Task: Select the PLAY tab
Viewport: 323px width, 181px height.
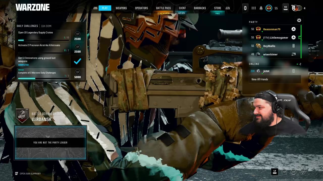Action: [105, 8]
